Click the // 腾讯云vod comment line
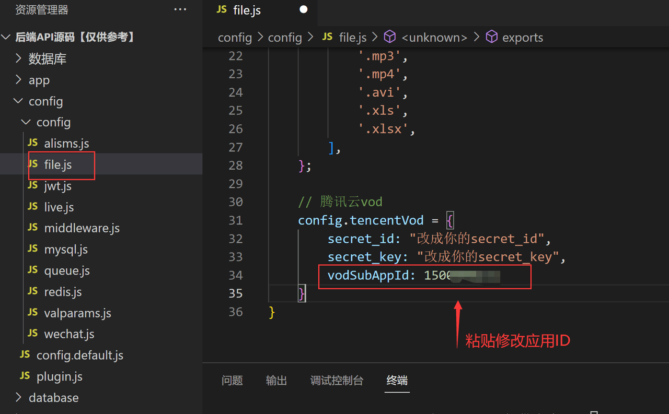 tap(340, 202)
